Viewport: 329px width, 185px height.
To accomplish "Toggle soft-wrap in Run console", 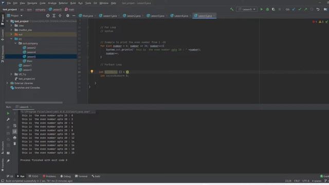I will tap(15, 125).
